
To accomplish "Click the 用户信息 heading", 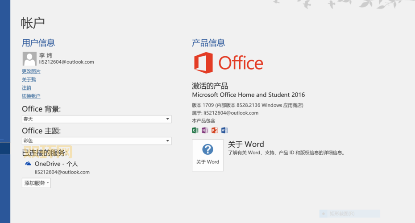I will point(38,43).
